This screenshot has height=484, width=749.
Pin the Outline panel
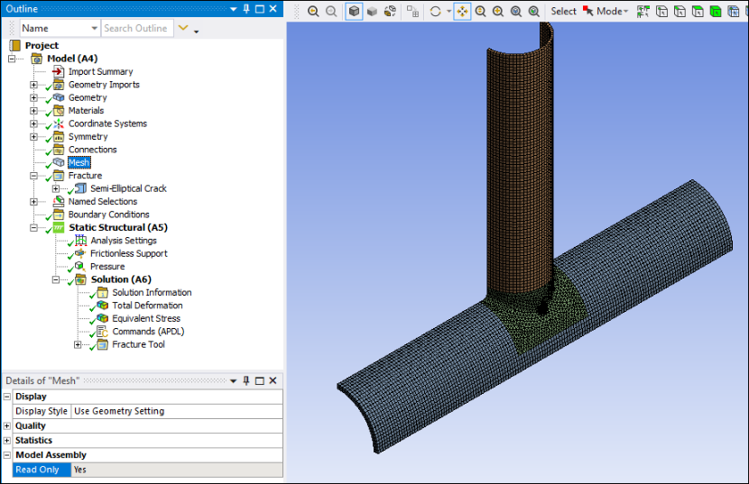pyautogui.click(x=246, y=9)
